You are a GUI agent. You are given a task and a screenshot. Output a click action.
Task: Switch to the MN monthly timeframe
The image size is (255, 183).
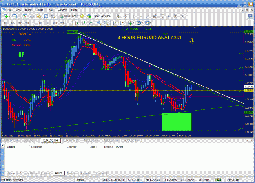point(62,23)
